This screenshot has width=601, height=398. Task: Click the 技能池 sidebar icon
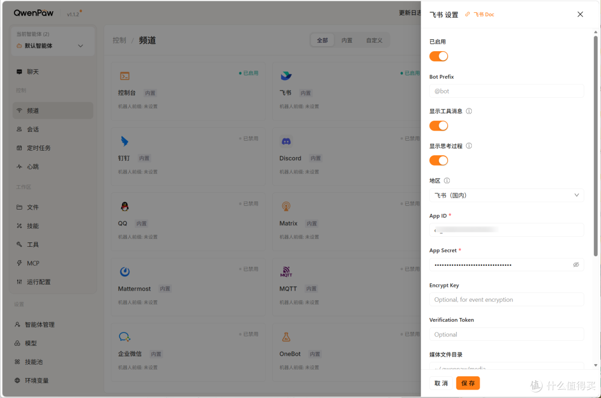tap(17, 362)
